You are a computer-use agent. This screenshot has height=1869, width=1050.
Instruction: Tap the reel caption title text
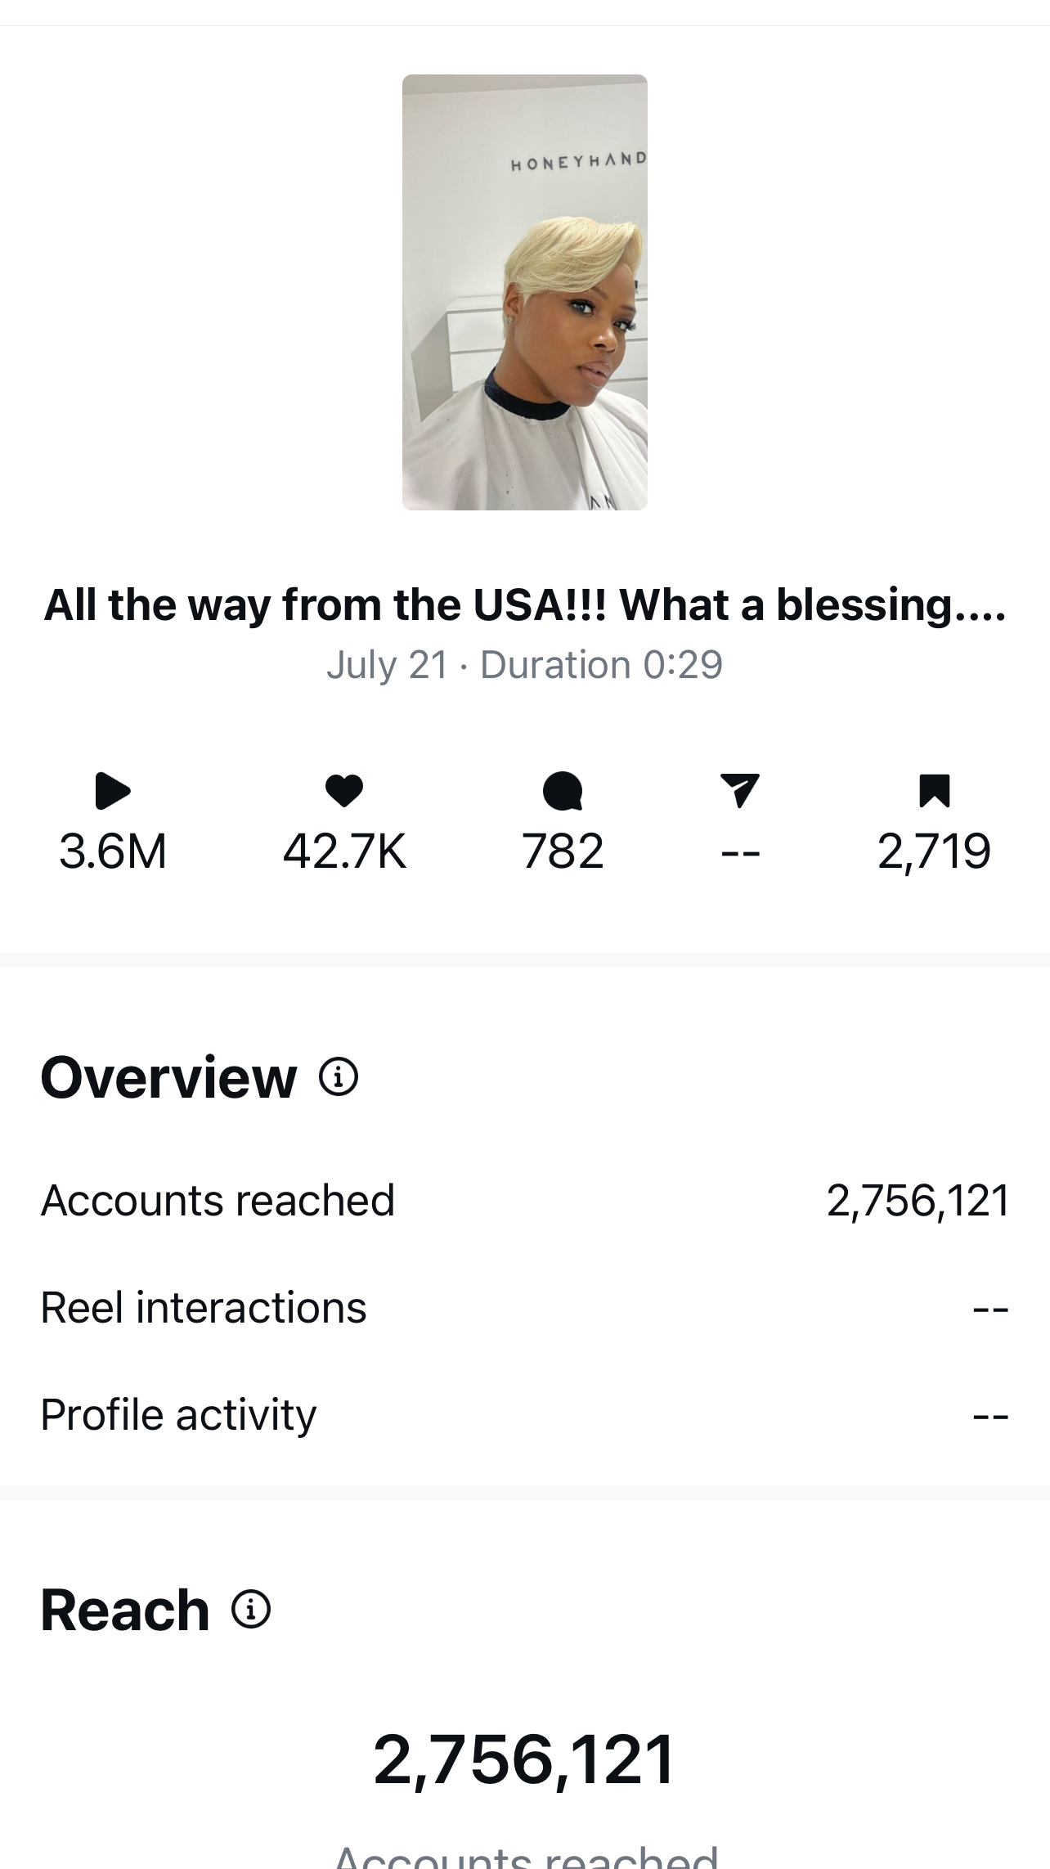pos(525,605)
